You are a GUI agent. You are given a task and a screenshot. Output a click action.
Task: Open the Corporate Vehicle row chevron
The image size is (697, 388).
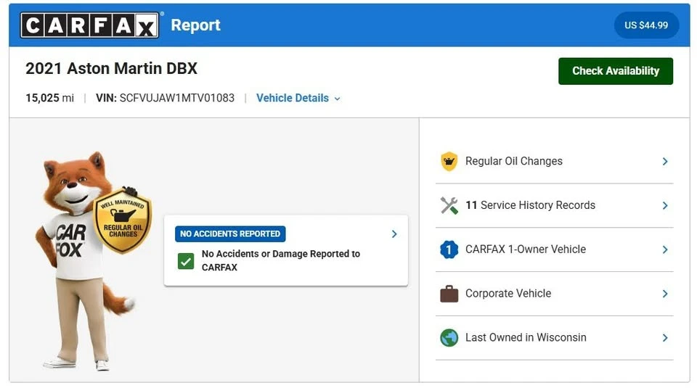665,294
